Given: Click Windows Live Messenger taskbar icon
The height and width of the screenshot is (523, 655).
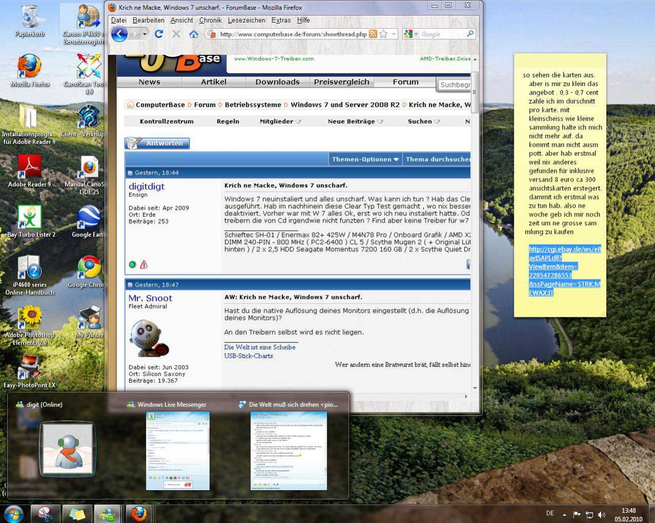Looking at the screenshot, I should [x=107, y=514].
